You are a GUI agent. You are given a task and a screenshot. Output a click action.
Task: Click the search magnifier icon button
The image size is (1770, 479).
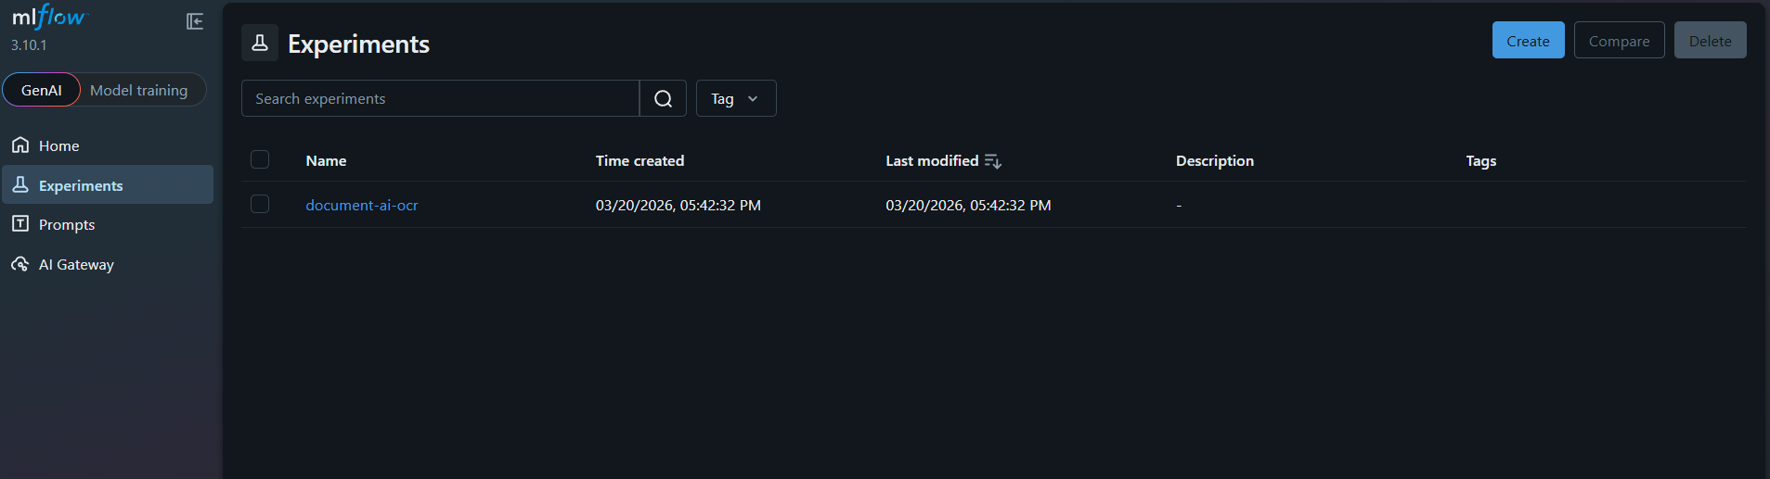[x=663, y=99]
